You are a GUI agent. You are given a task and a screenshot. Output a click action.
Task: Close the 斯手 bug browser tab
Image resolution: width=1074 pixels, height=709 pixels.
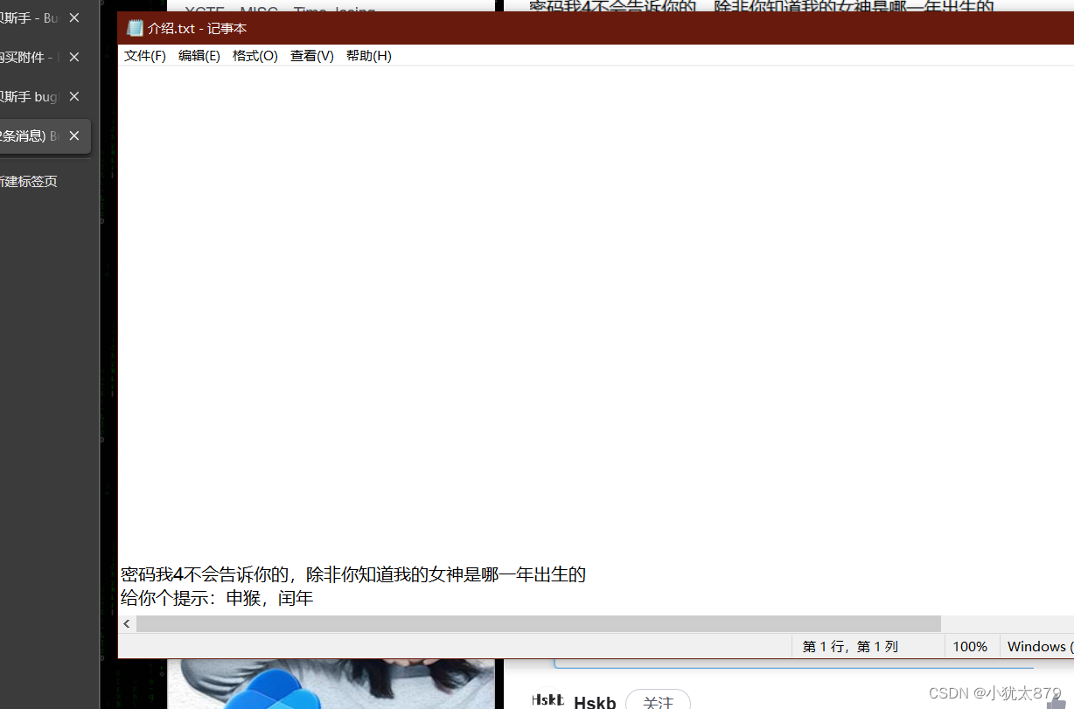click(74, 96)
